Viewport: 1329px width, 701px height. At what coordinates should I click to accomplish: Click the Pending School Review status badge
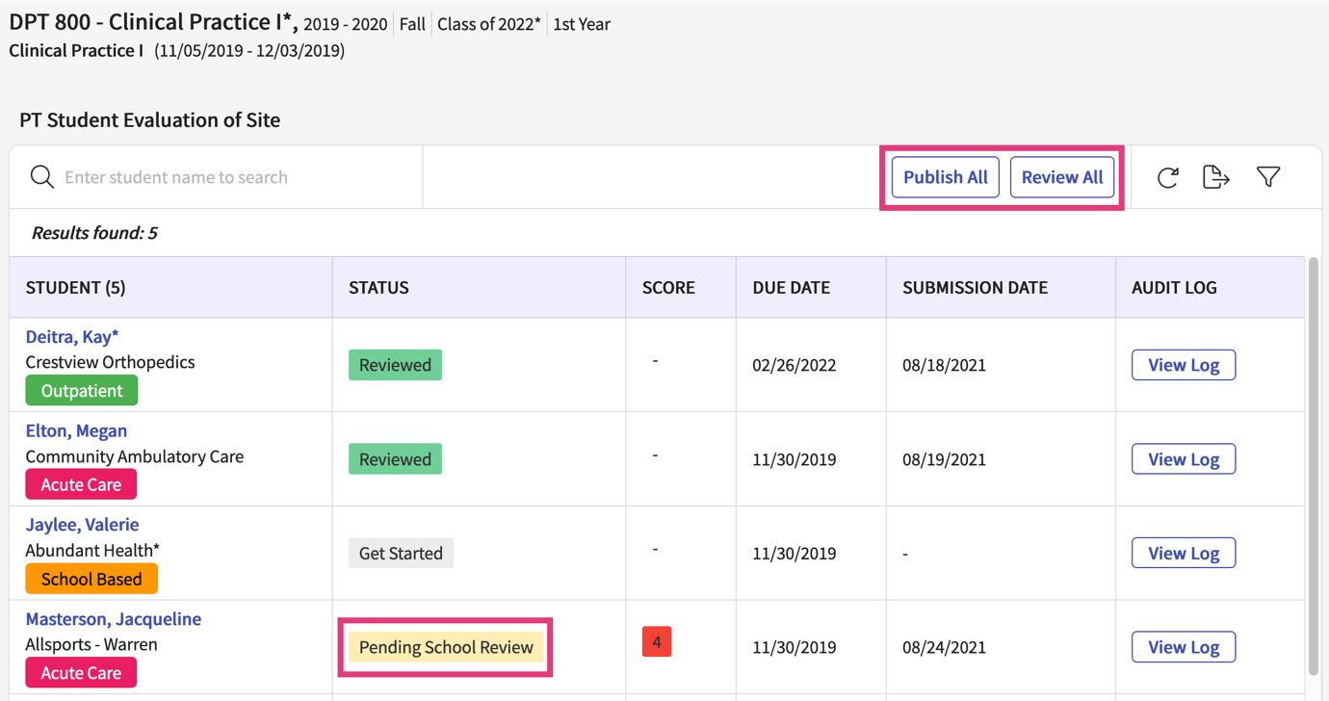(x=446, y=647)
